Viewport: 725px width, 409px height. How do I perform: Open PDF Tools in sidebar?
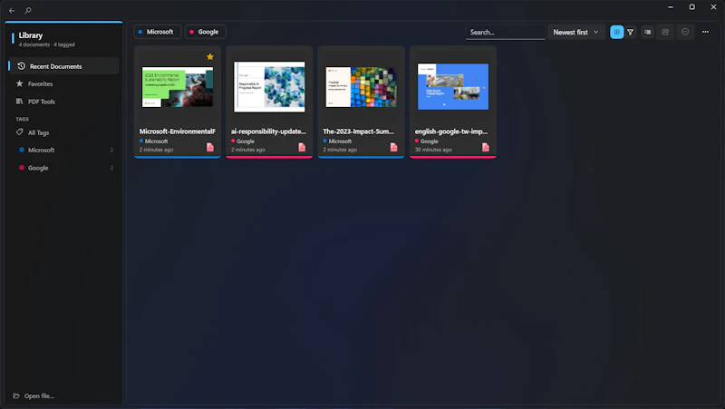click(x=63, y=102)
